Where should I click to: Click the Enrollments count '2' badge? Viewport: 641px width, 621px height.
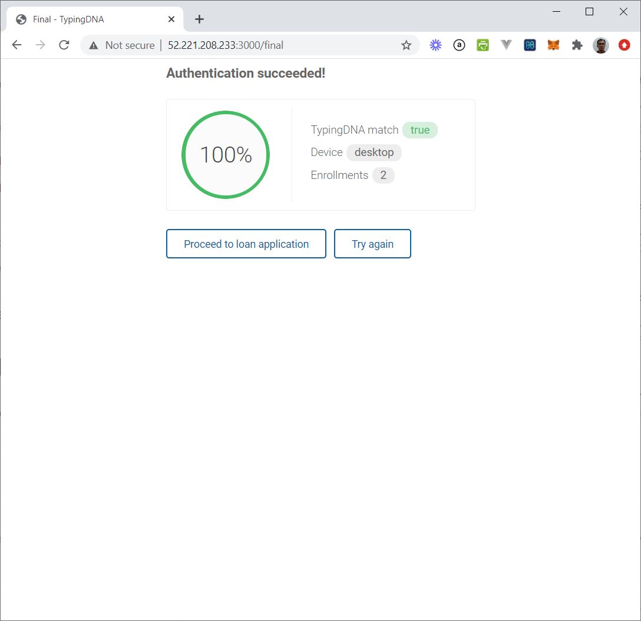(384, 175)
